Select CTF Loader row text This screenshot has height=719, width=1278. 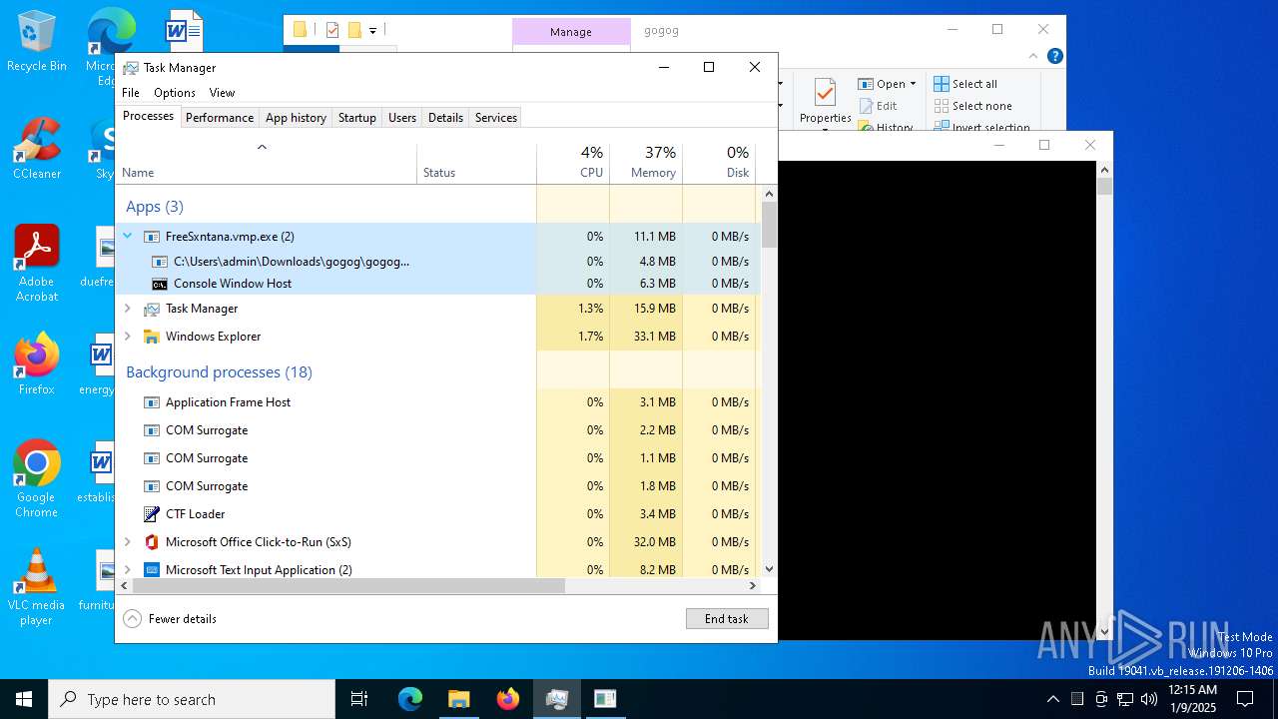tap(196, 514)
